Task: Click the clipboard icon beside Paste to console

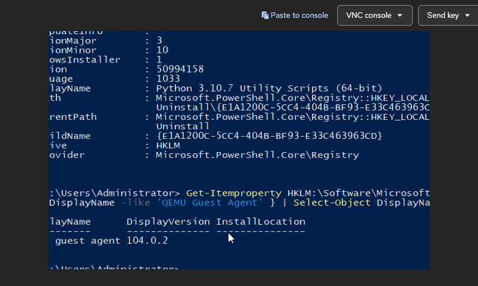Action: pos(265,16)
